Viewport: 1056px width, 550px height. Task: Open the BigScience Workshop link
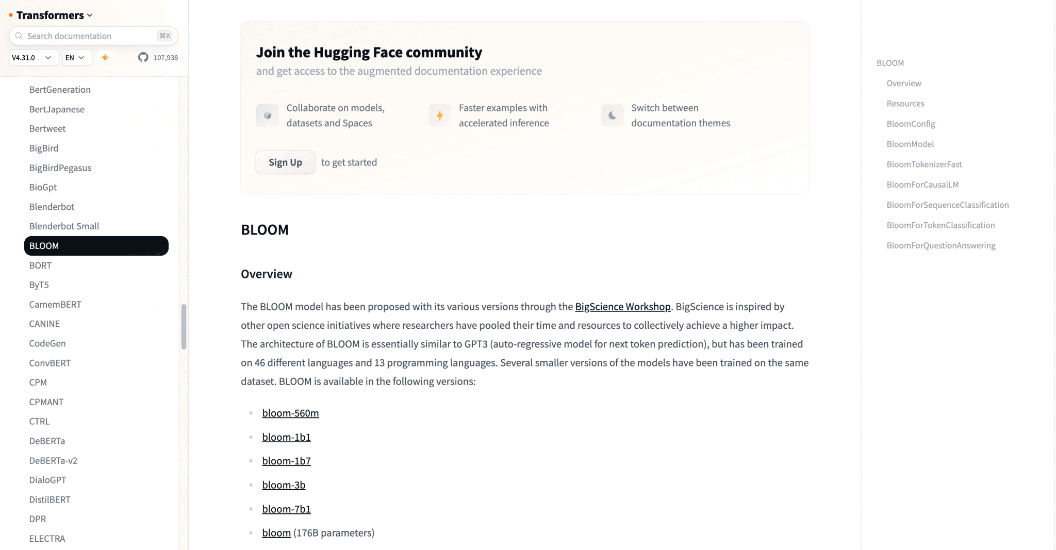coord(623,307)
